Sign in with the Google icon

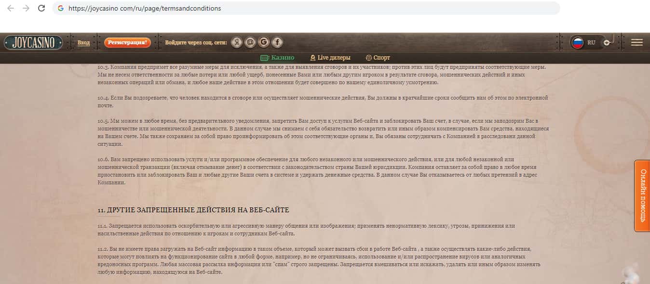(263, 42)
